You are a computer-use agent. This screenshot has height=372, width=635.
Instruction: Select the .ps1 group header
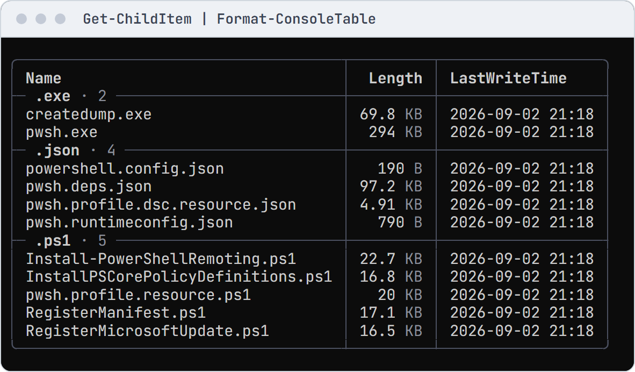click(71, 241)
